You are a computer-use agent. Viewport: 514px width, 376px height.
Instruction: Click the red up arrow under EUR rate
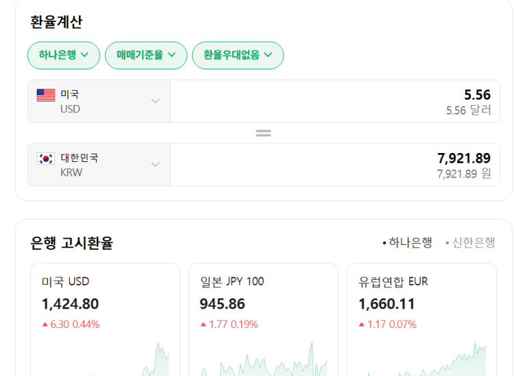click(363, 325)
